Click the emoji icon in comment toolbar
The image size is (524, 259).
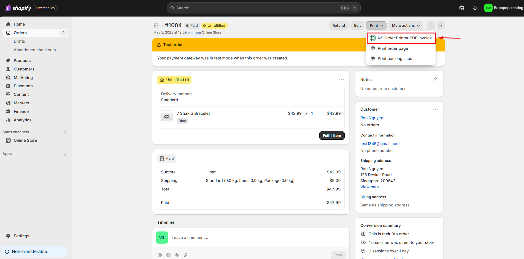coord(160,255)
